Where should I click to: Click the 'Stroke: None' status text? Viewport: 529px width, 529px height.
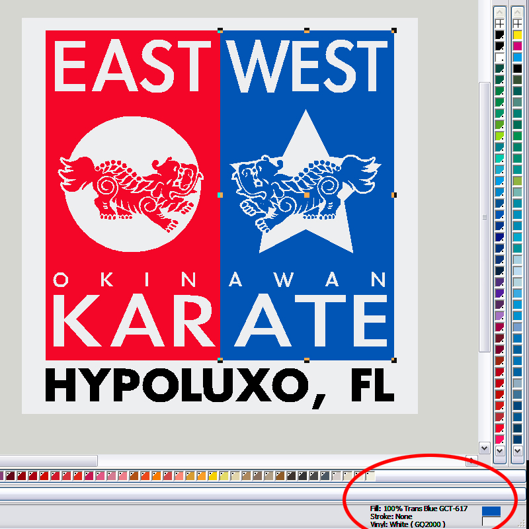coord(391,516)
